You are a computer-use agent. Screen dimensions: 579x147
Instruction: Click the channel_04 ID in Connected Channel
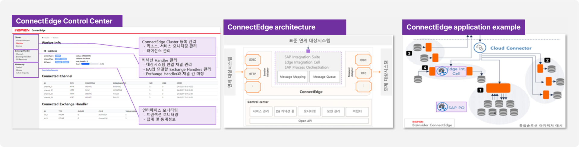pos(48,97)
